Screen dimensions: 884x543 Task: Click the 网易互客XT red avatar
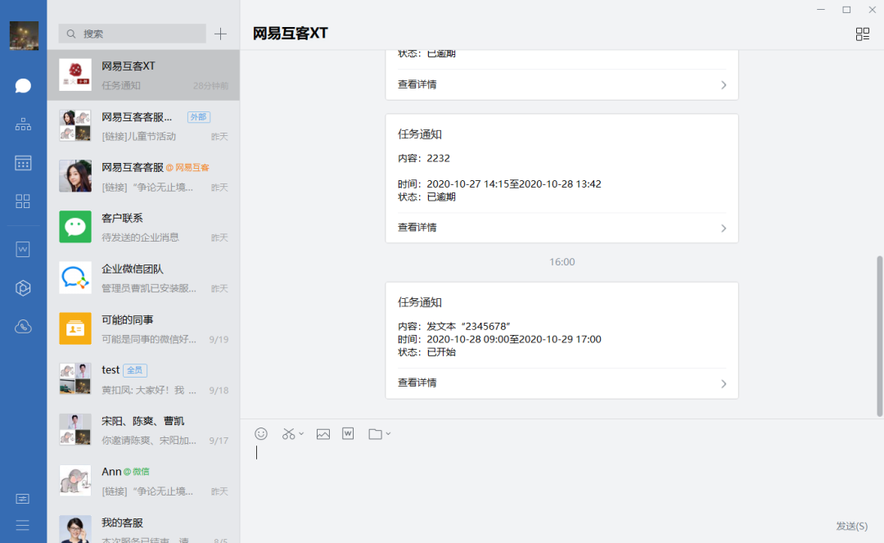[x=75, y=75]
